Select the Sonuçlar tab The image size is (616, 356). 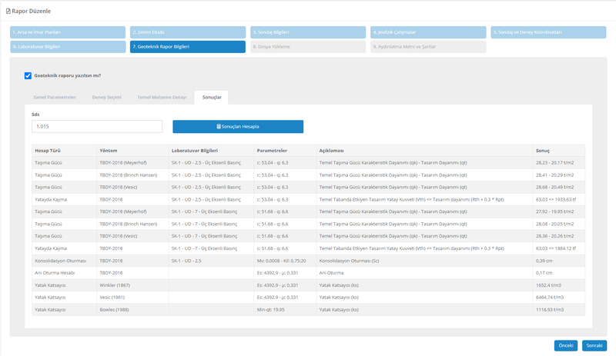212,98
